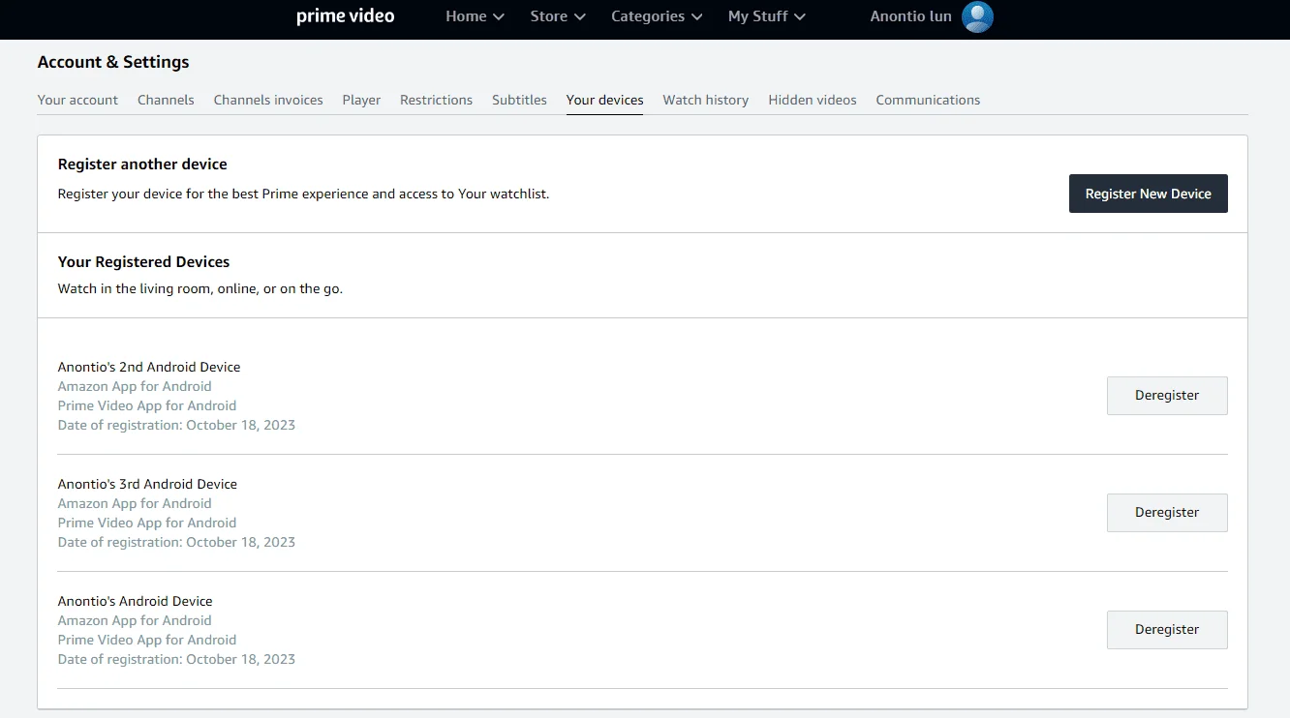Click the prime video logo
This screenshot has height=718, width=1290.
[346, 16]
